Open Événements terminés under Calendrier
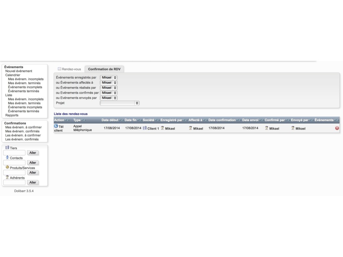Image resolution: width=343 pixels, height=257 pixels. pyautogui.click(x=23, y=91)
